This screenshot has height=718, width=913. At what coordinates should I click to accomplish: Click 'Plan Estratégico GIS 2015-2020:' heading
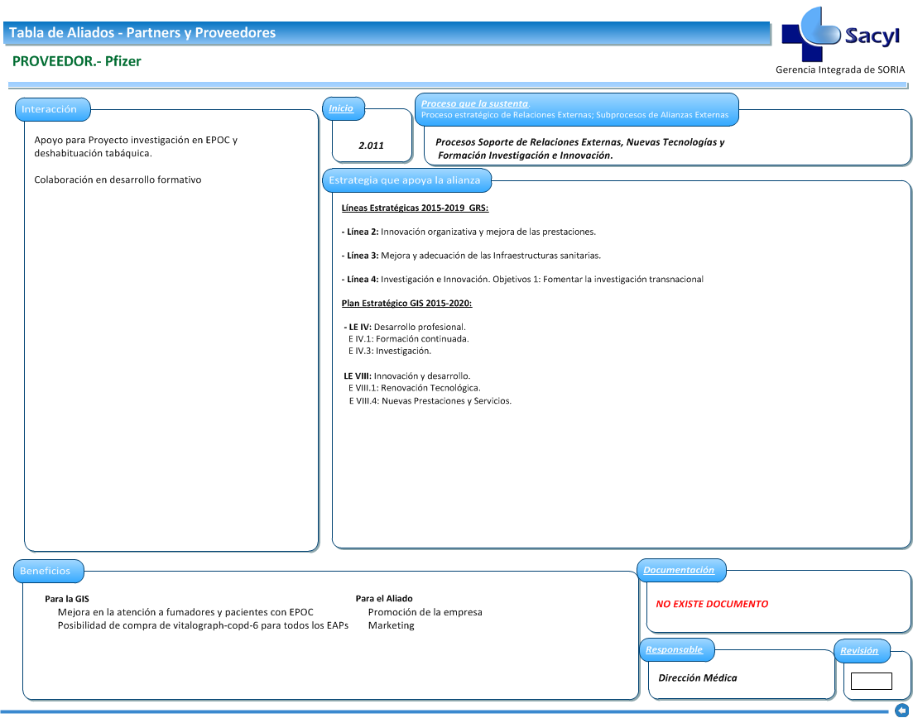point(406,303)
